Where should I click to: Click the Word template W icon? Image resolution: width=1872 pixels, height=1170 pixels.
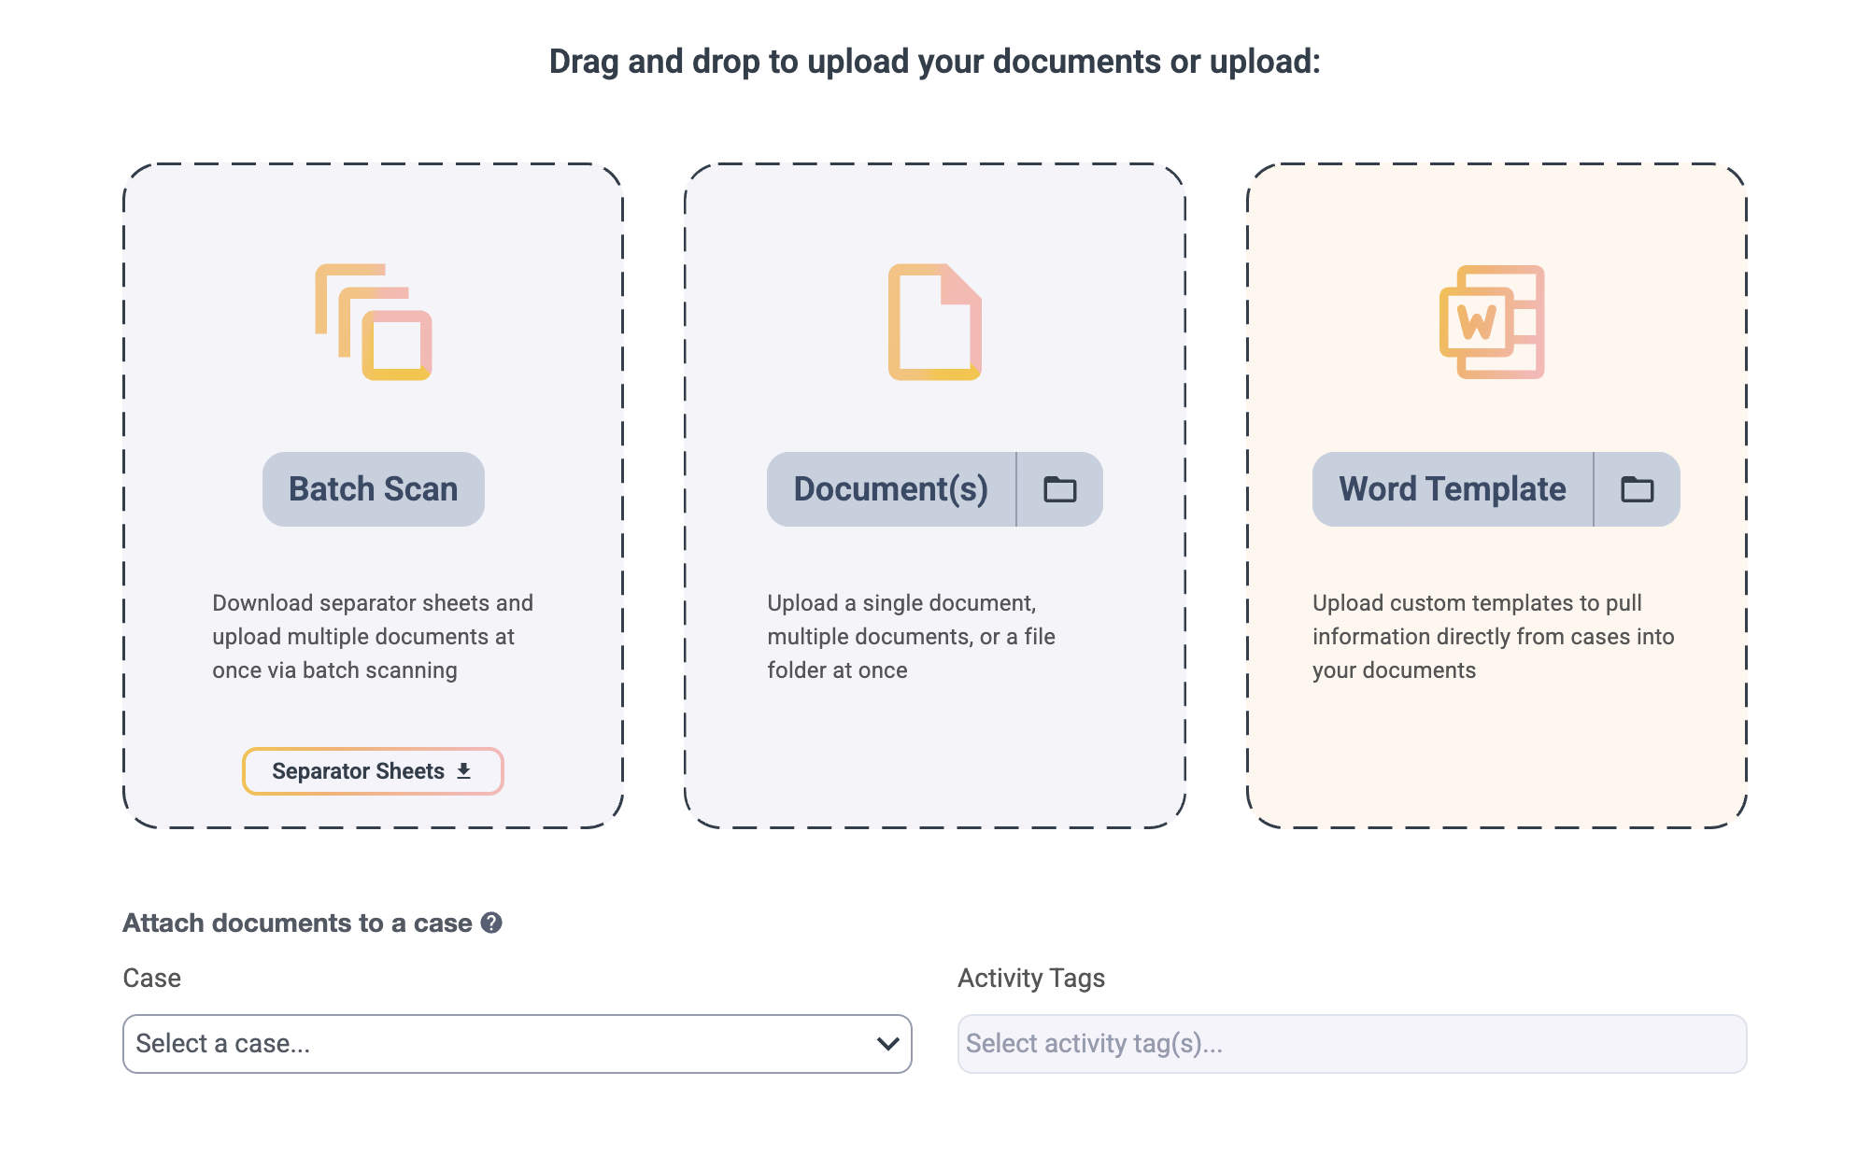(1492, 322)
